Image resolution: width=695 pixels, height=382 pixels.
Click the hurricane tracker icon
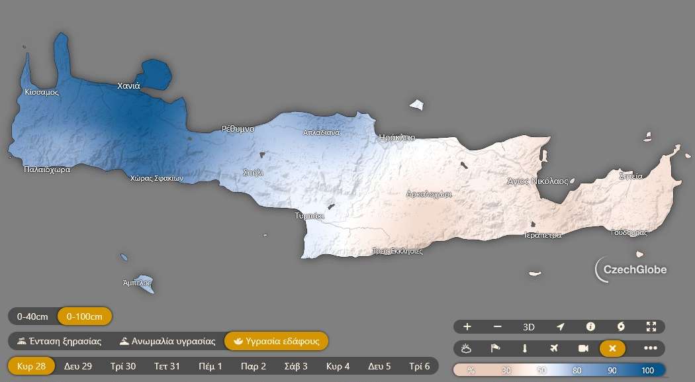[x=621, y=326]
